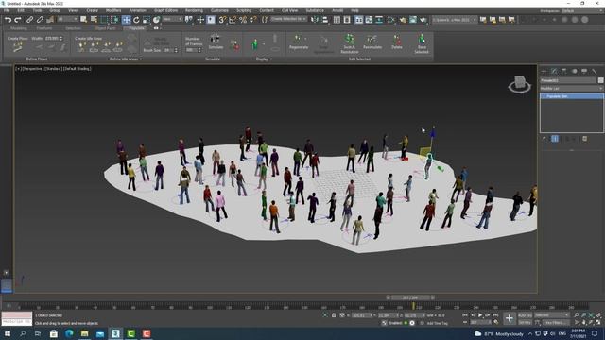The height and width of the screenshot is (340, 605).
Task: Click the Create Flow icon
Action: coord(17,47)
